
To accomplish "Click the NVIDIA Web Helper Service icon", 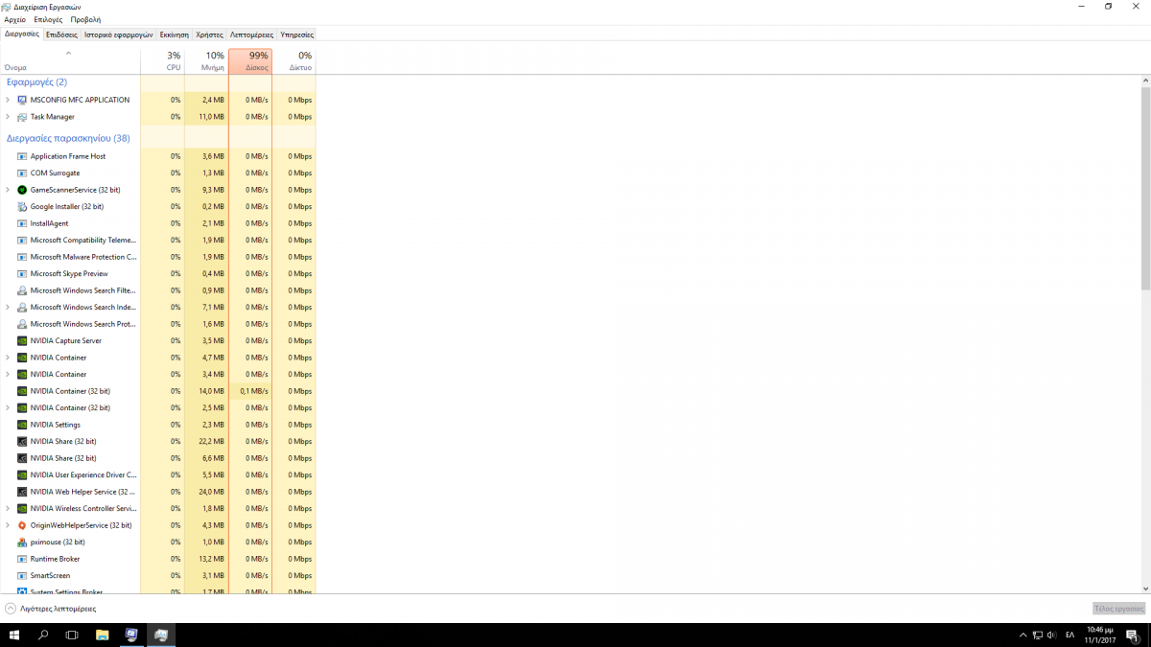I will pos(22,492).
